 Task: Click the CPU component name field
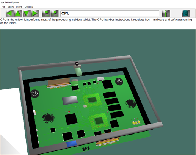click(x=110, y=13)
